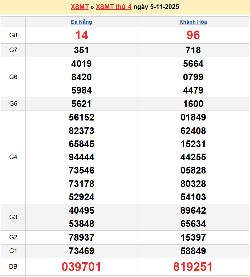
Task: Select Đà Nẵng G4 number 94444
Action: click(x=81, y=157)
